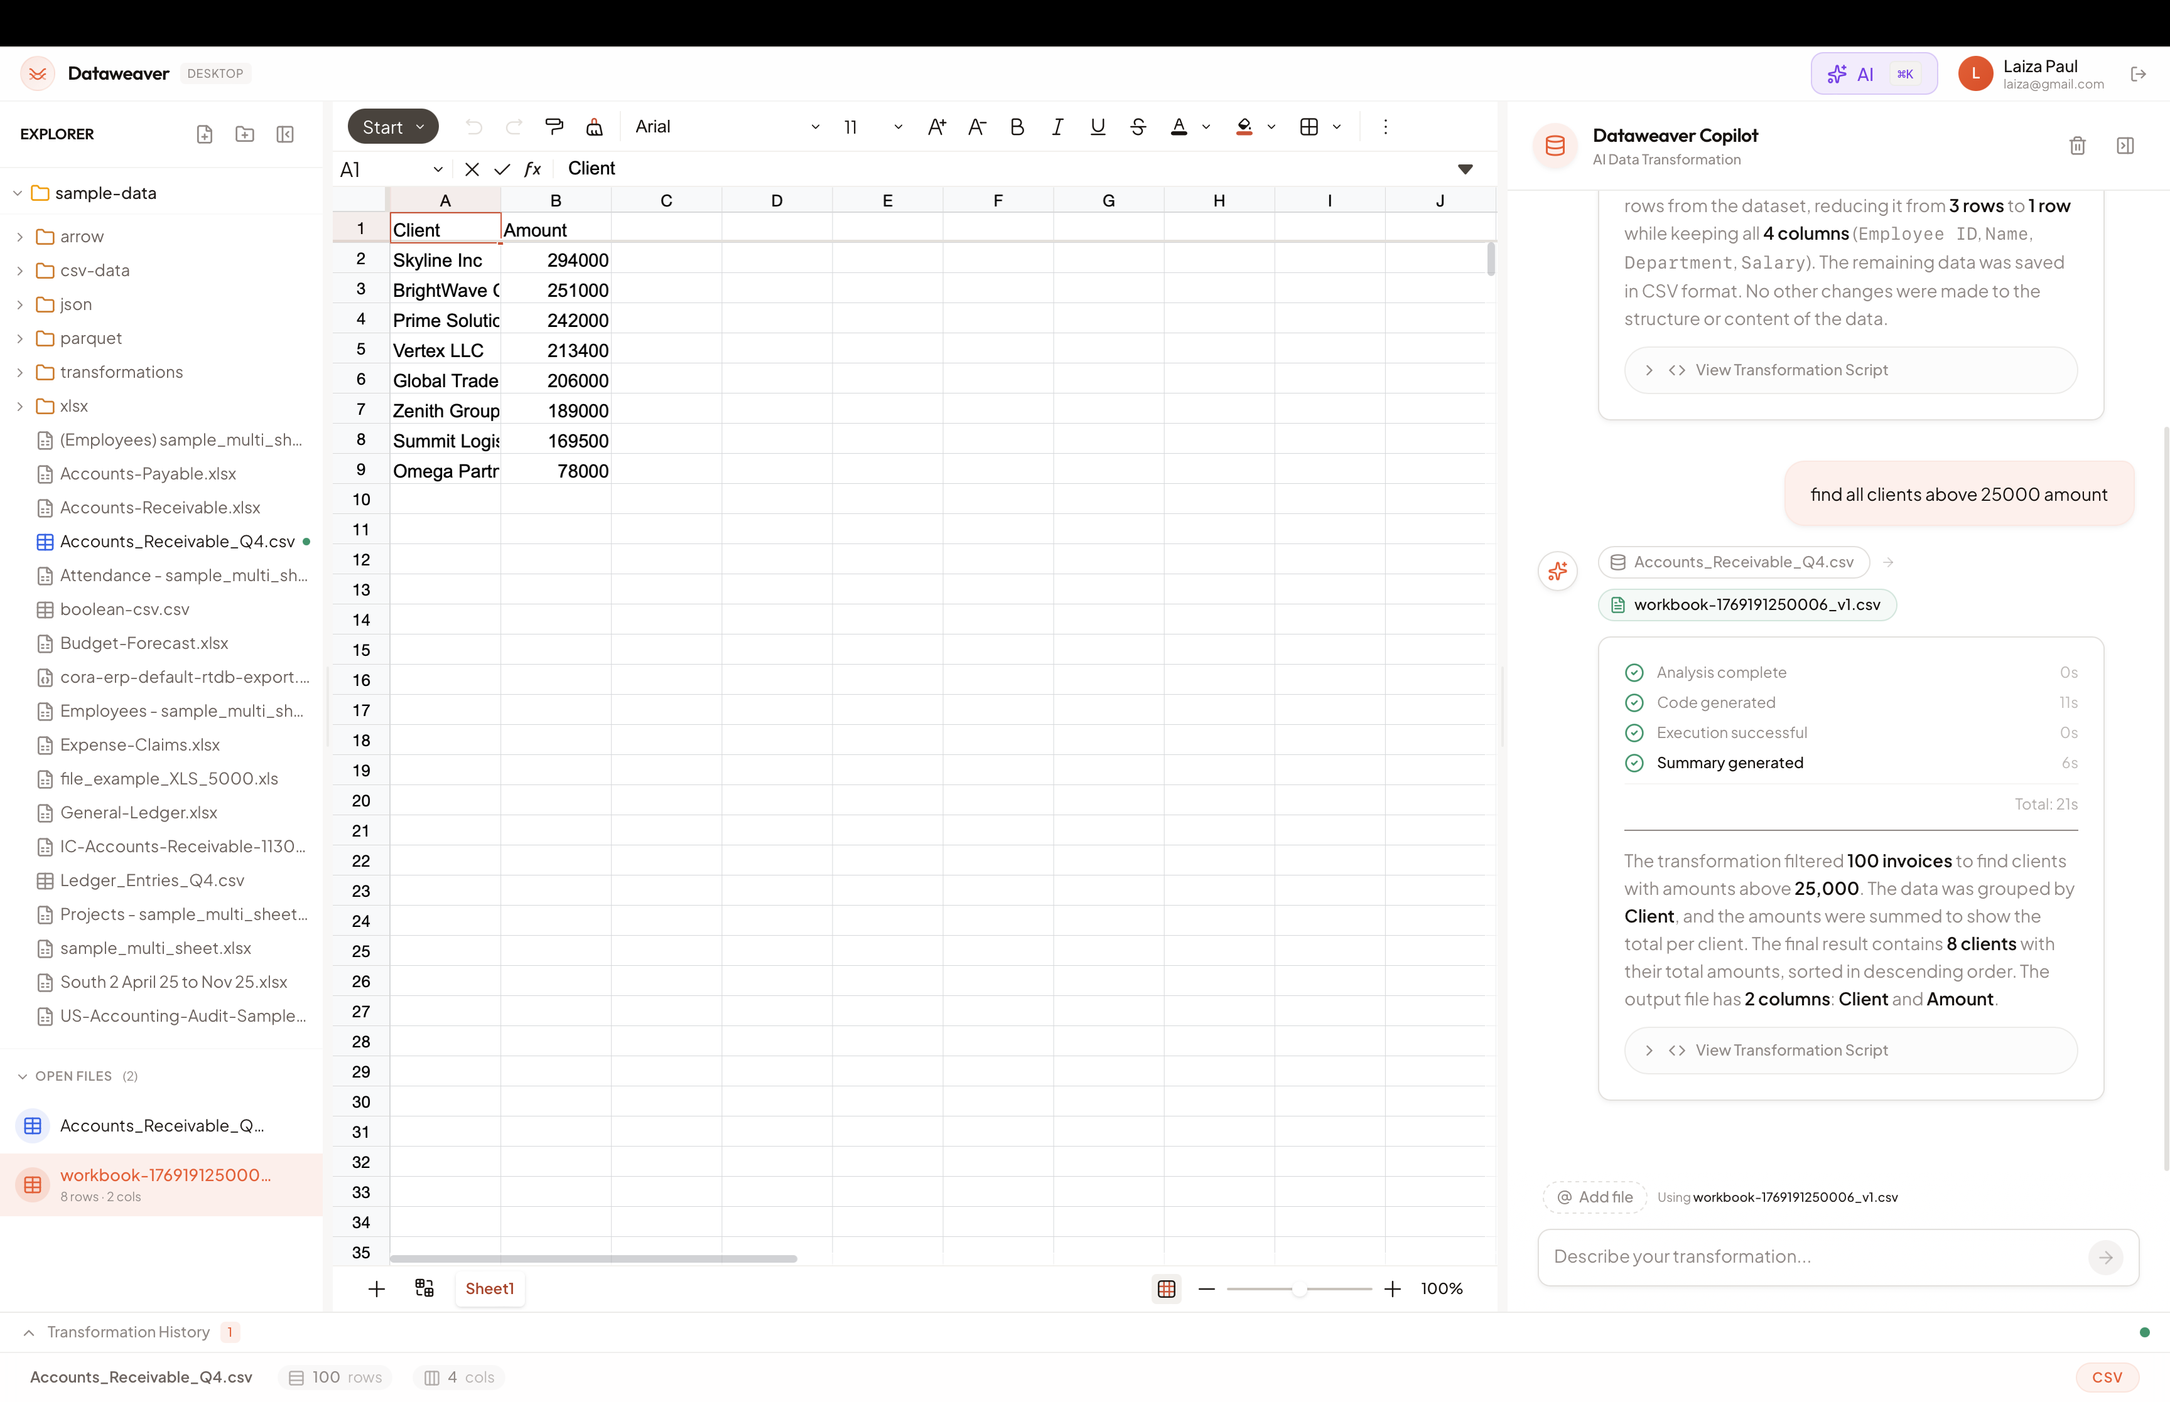Screen dimensions: 2170x1402
Task: Add a new sheet
Action: tap(376, 1288)
